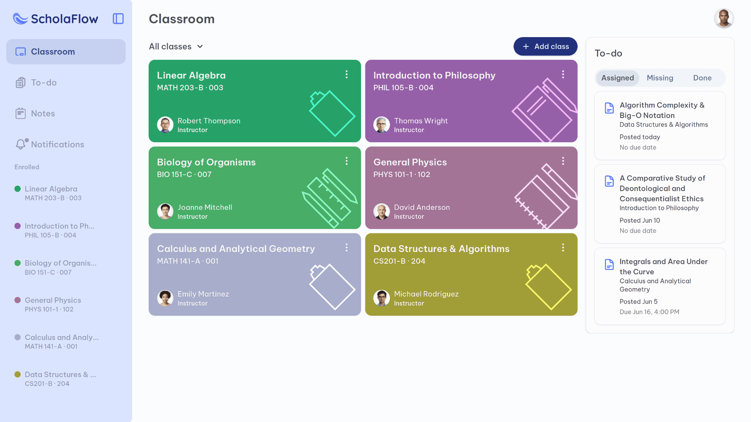Expand the All classes dropdown

(176, 46)
